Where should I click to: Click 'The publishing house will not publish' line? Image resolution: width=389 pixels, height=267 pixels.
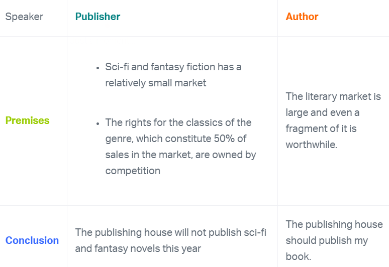171,232
